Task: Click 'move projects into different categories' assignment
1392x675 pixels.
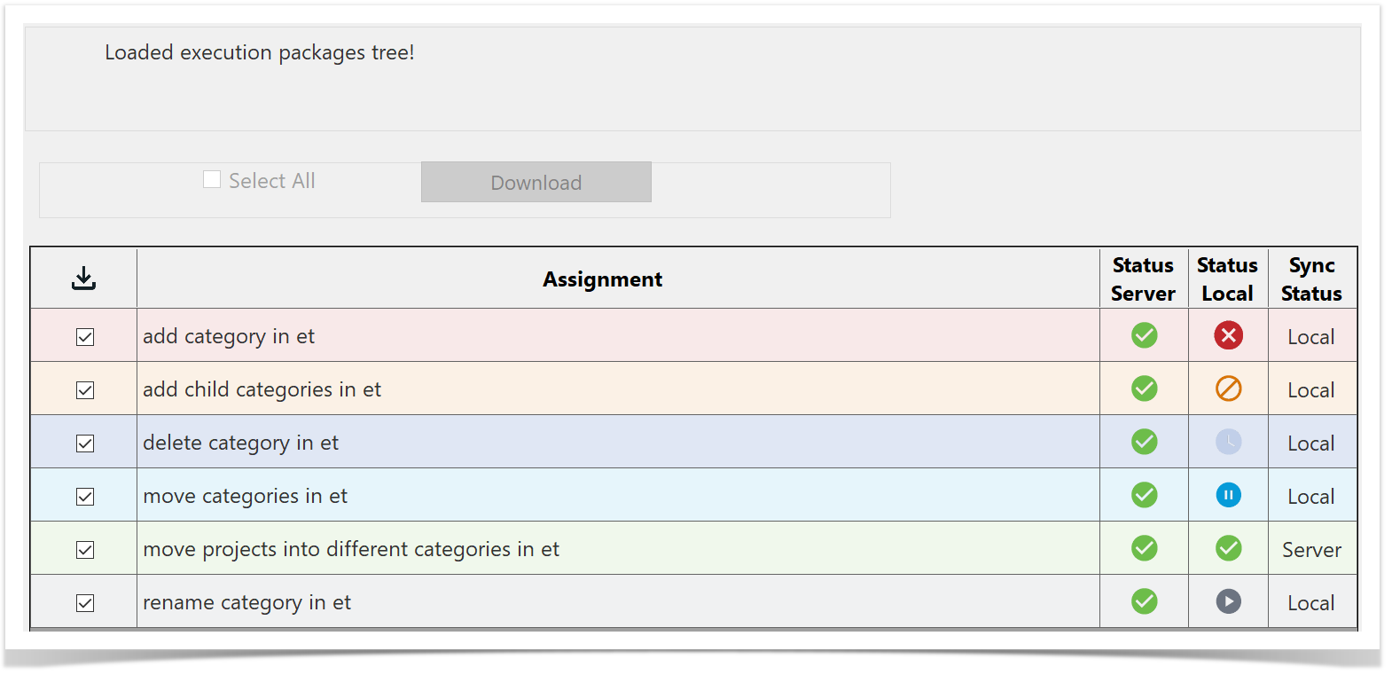Action: coord(350,549)
